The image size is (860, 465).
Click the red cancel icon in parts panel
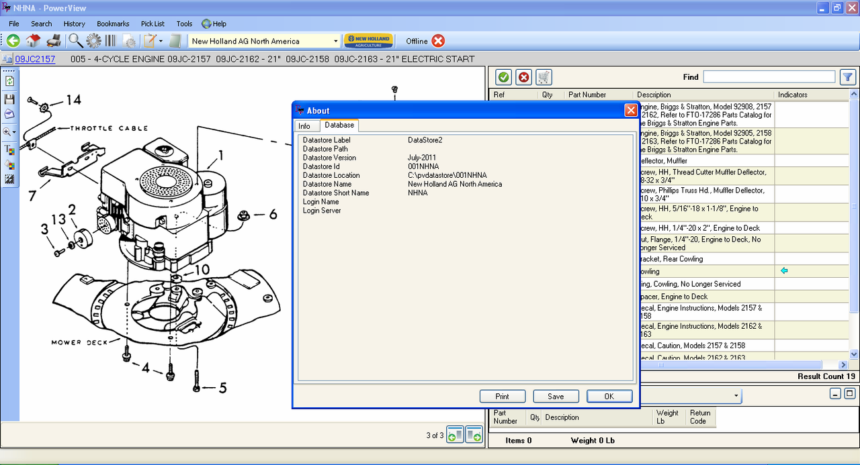523,77
